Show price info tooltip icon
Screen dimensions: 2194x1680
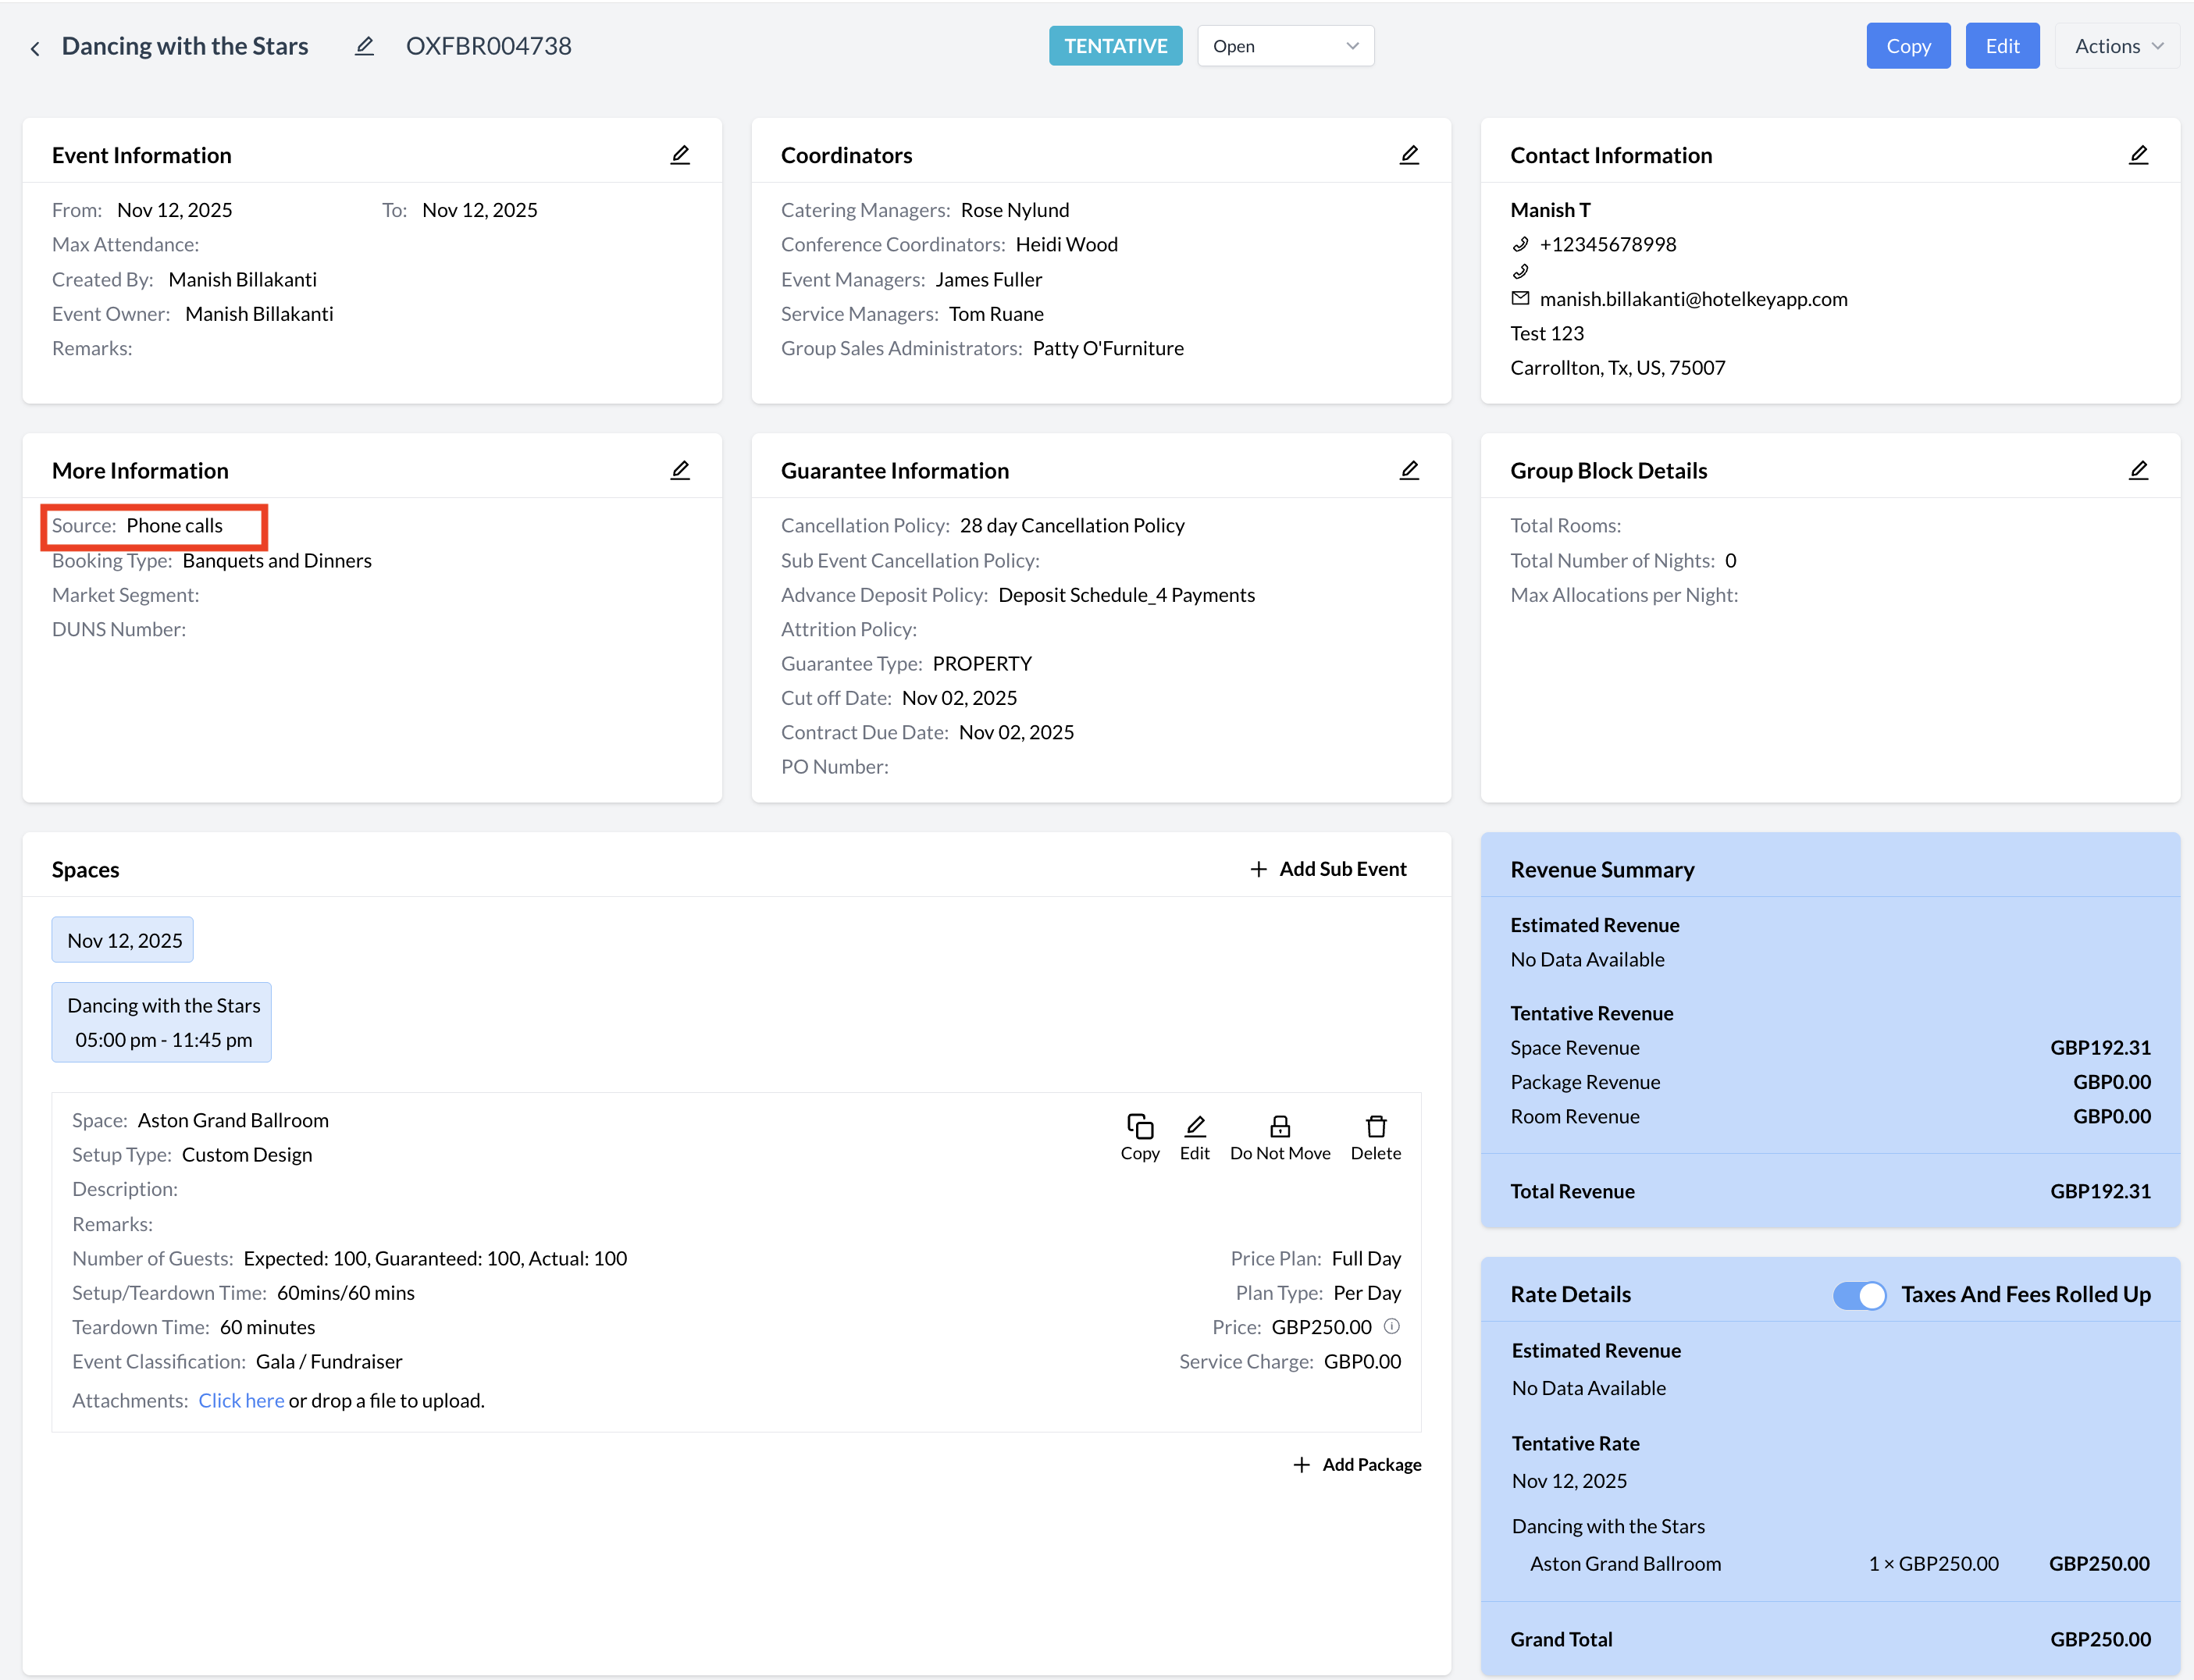[x=1391, y=1326]
